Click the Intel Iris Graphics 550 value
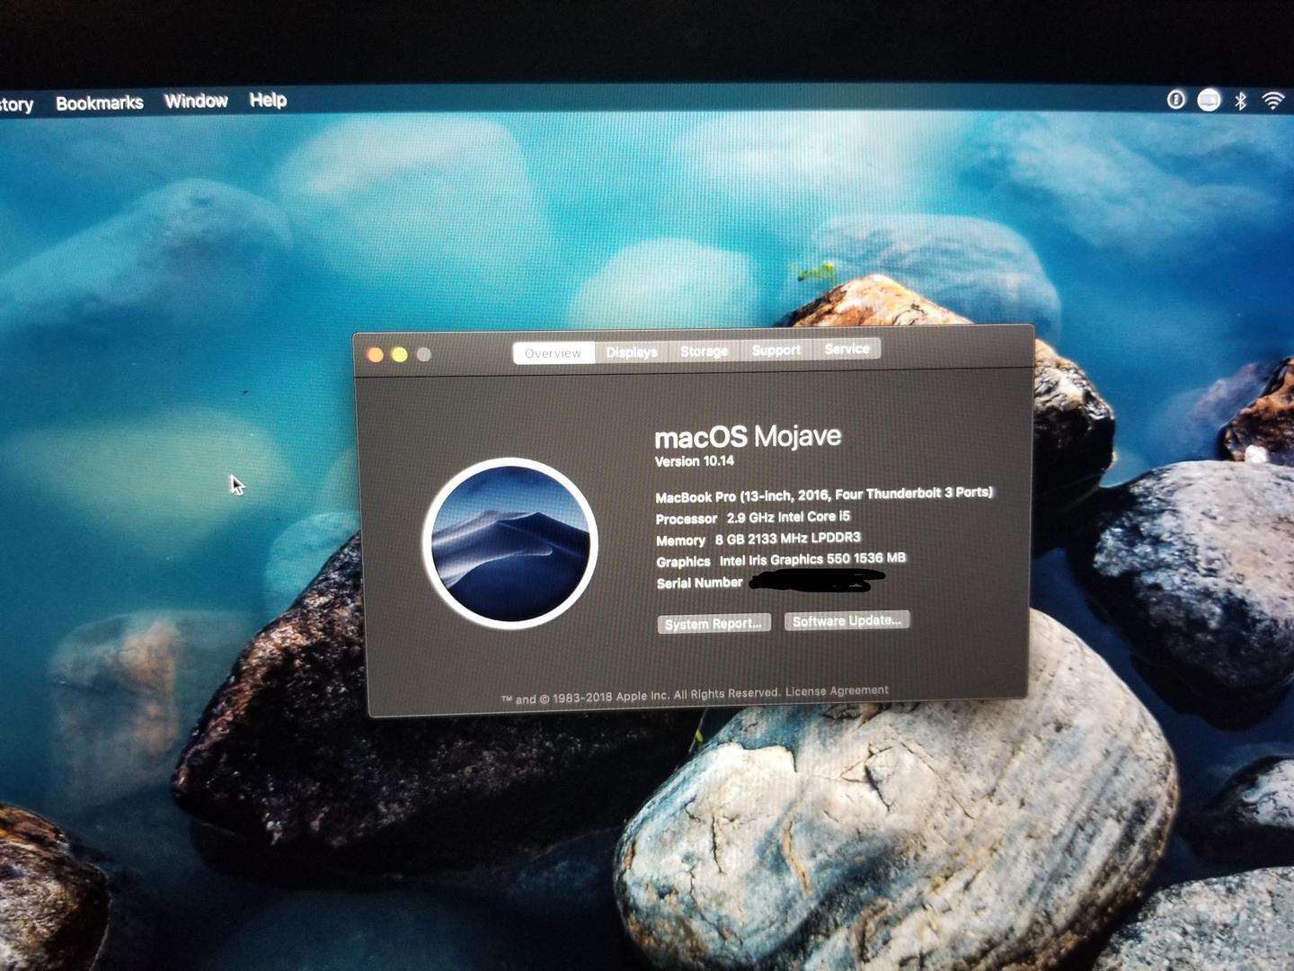 (x=812, y=559)
